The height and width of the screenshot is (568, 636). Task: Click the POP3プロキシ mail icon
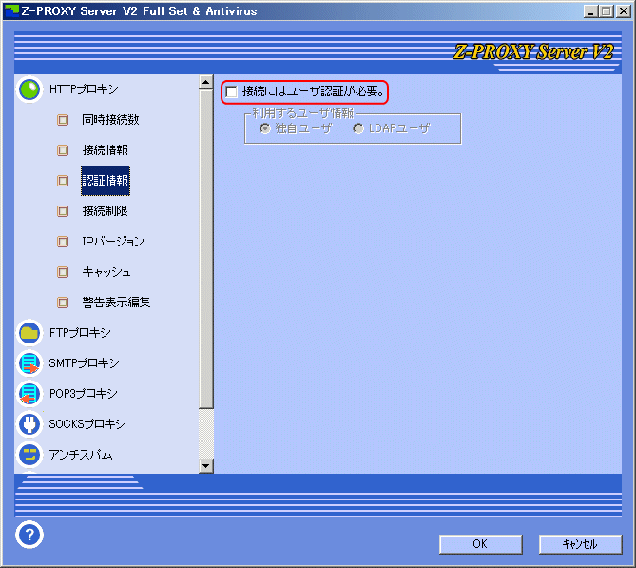click(x=29, y=394)
